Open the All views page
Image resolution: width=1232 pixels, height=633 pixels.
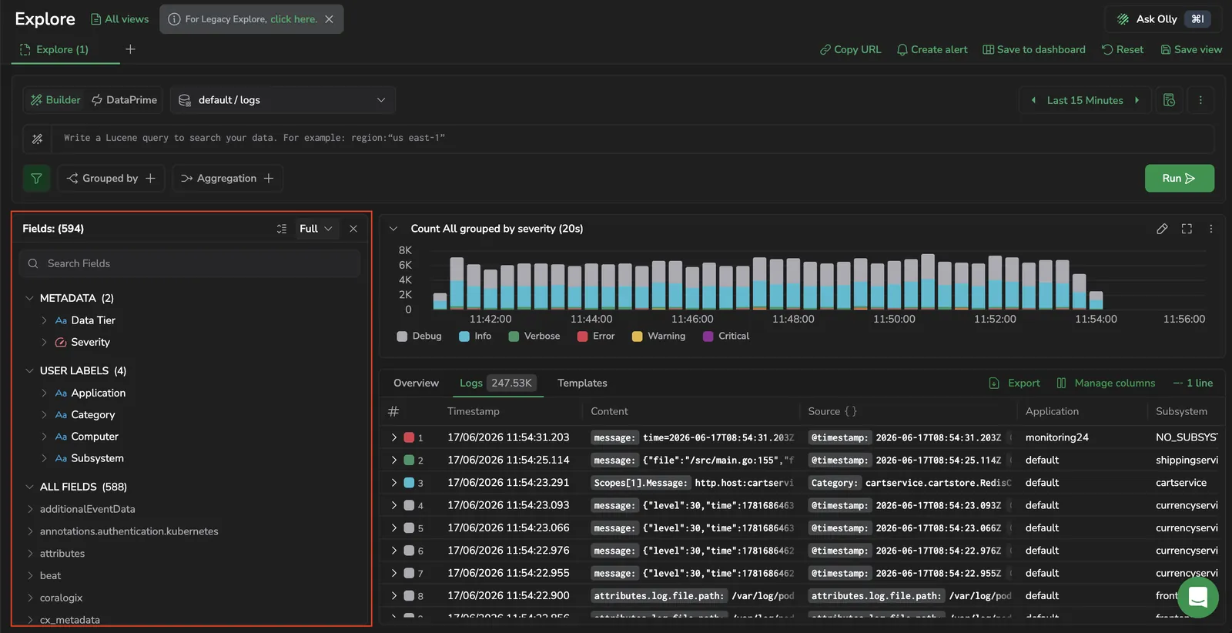[119, 19]
